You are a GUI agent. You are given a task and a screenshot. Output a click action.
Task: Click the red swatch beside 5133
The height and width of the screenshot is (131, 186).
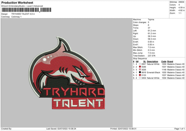(140, 75)
